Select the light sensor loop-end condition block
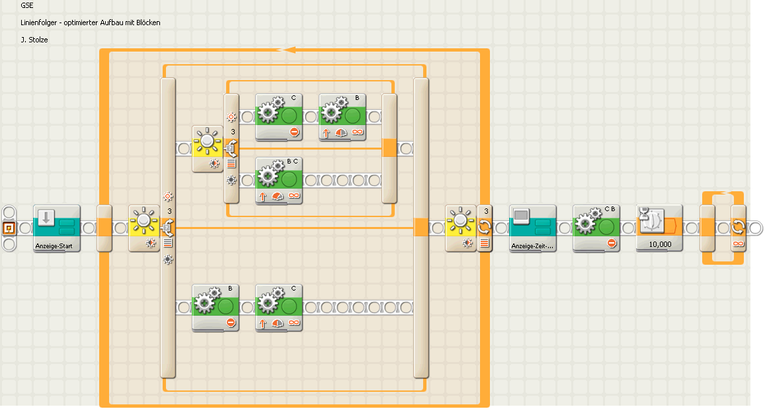This screenshot has height=411, width=765. coord(462,228)
